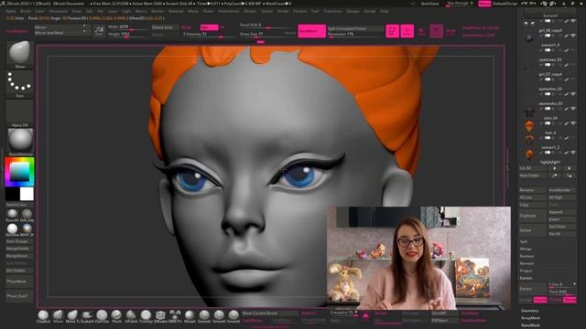
Task: Open the Preferences menu
Action: (229, 11)
